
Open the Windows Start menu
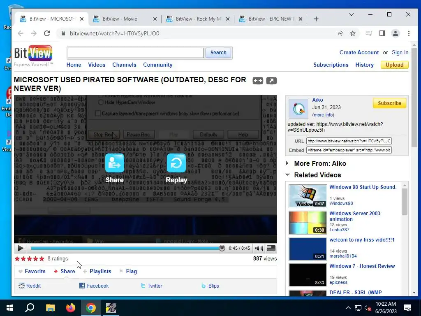point(10,308)
